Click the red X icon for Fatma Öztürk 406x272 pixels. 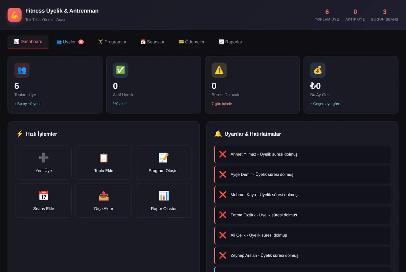[x=223, y=215]
